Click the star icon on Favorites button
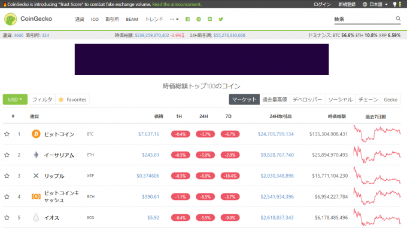 pos(61,100)
